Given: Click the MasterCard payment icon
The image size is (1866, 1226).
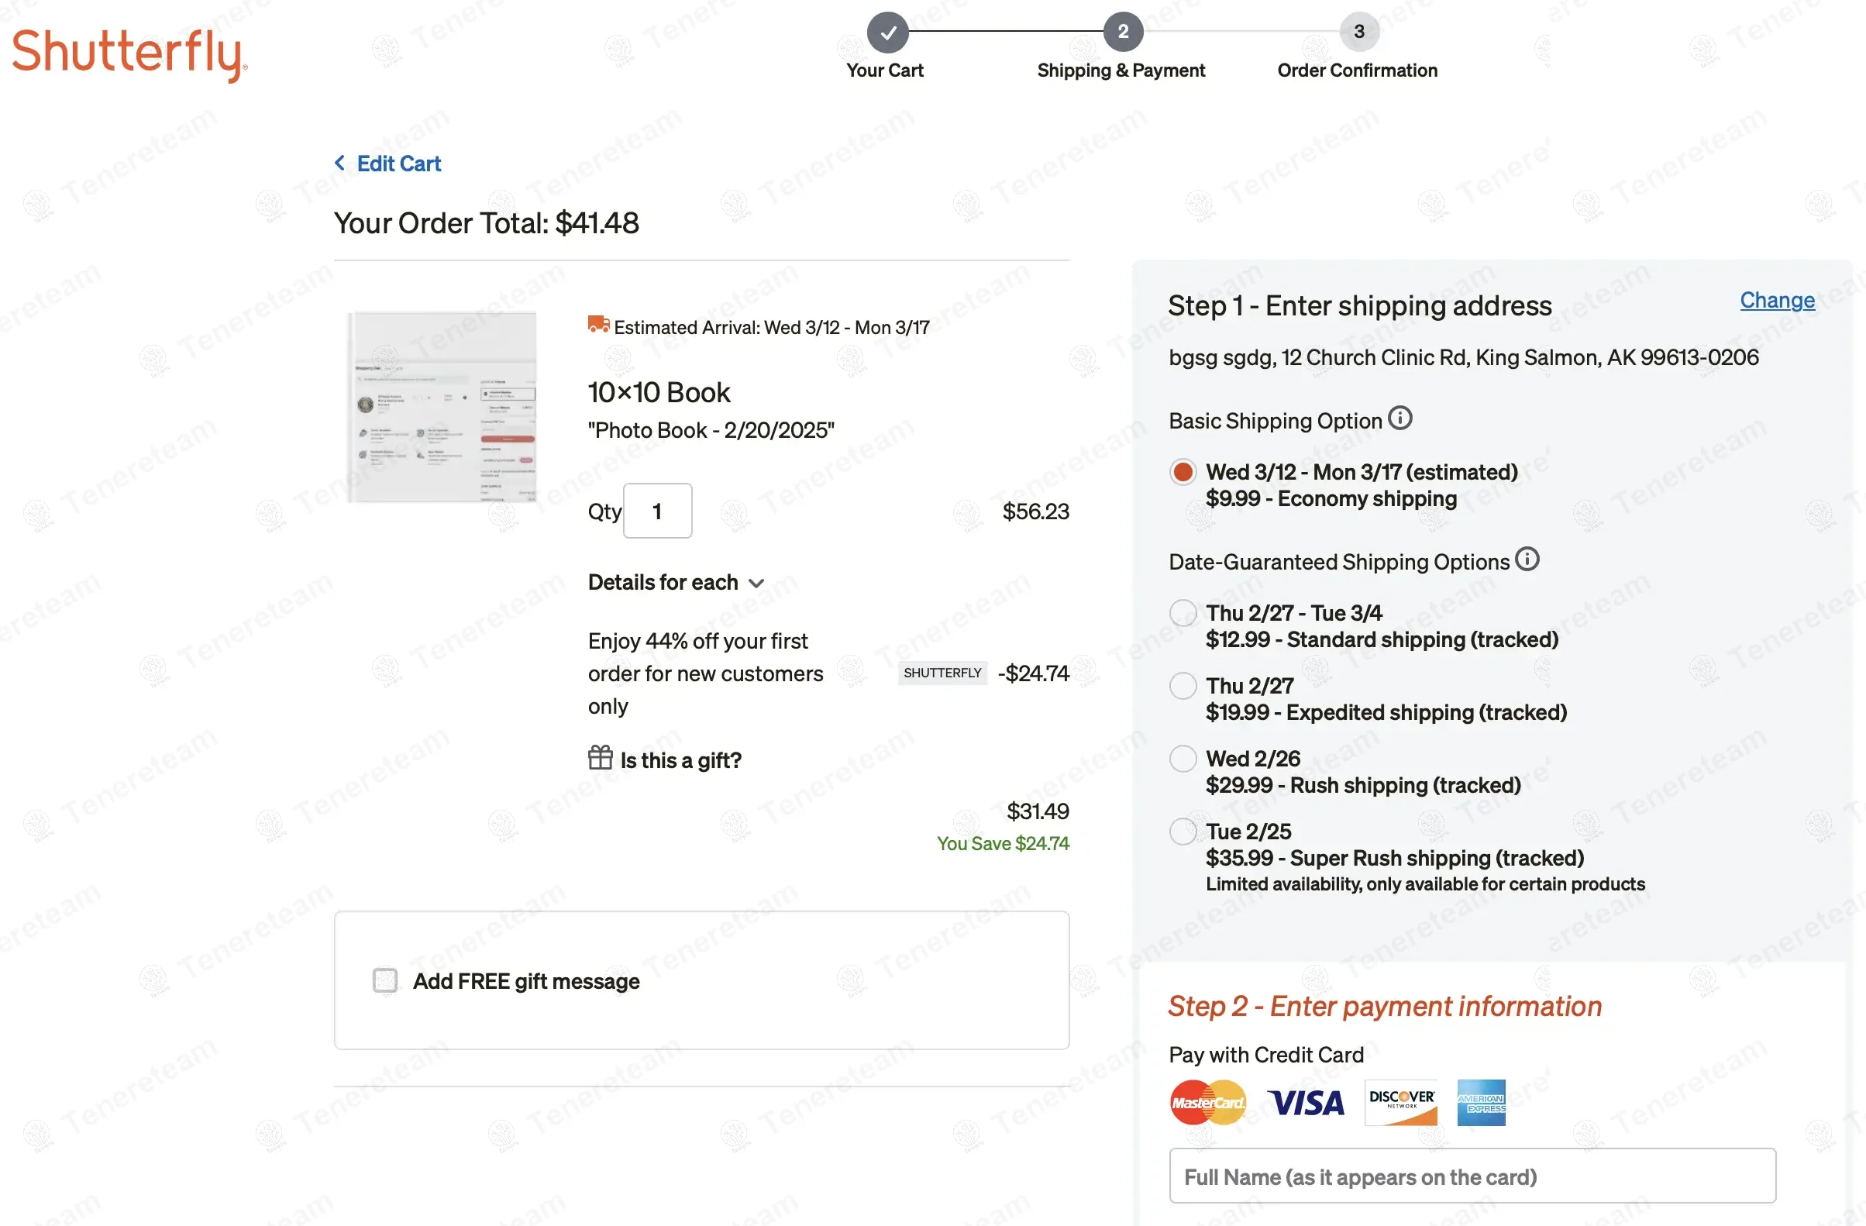Looking at the screenshot, I should [1207, 1102].
